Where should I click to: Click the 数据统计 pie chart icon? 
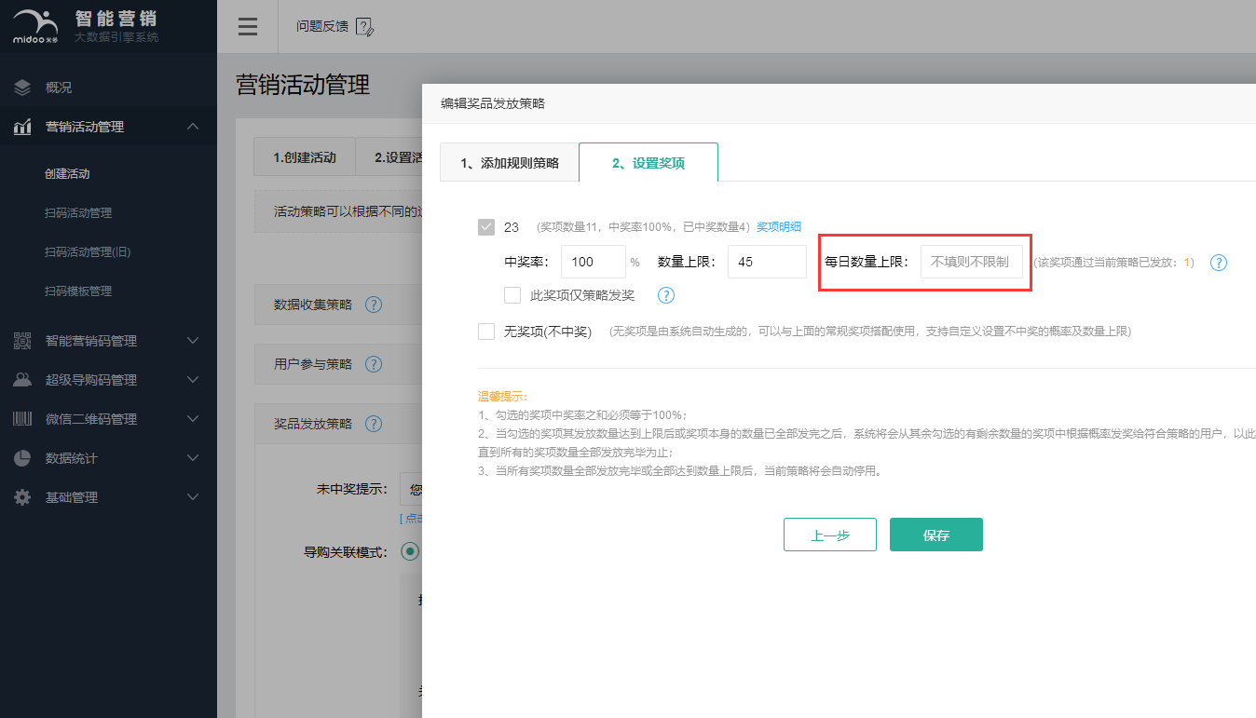click(22, 458)
